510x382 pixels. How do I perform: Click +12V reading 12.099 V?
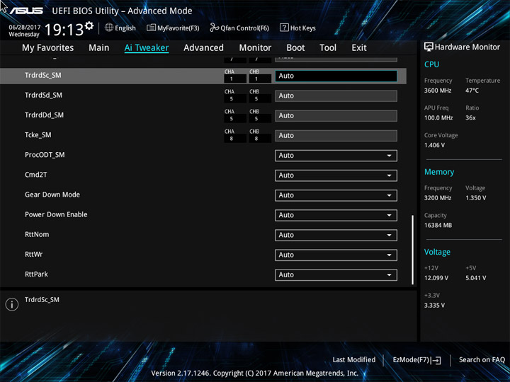[436, 278]
